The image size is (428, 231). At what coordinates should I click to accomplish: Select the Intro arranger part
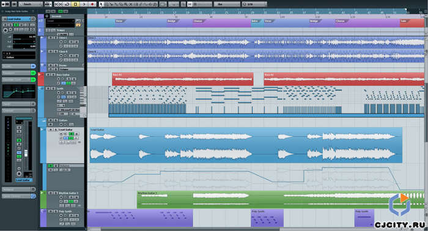(257, 23)
